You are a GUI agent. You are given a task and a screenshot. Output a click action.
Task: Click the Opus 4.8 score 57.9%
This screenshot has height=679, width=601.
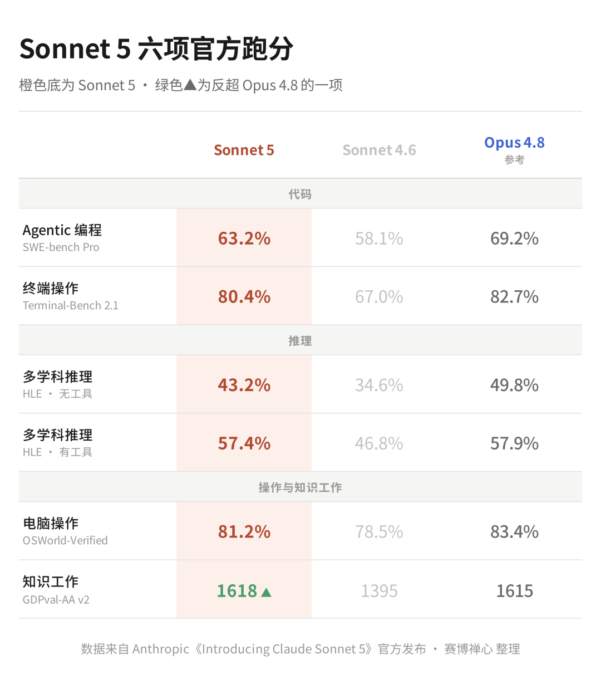[x=514, y=443]
